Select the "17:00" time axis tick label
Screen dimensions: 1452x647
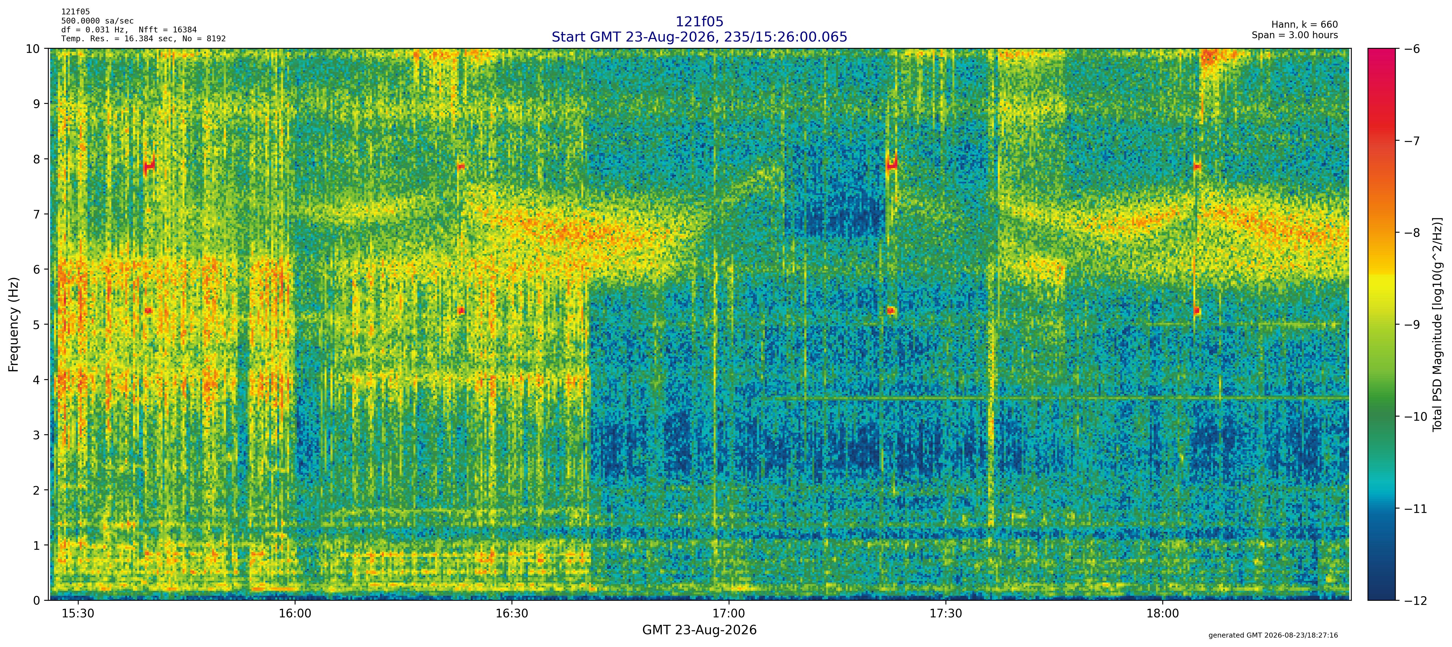tap(729, 614)
